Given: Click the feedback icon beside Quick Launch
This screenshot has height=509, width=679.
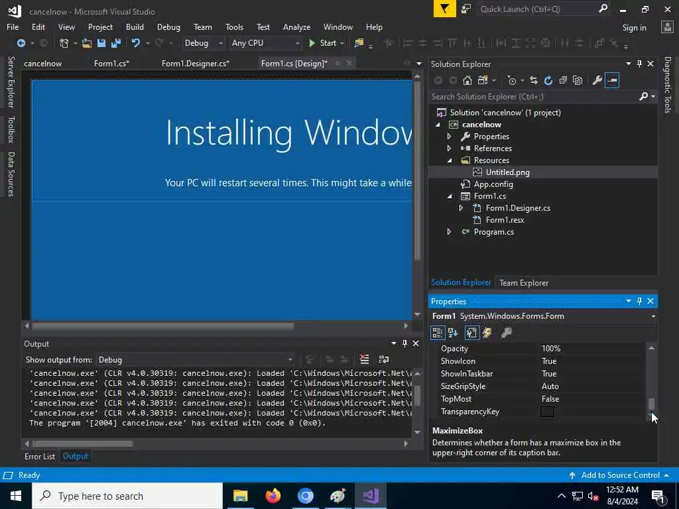Looking at the screenshot, I should click(x=466, y=9).
